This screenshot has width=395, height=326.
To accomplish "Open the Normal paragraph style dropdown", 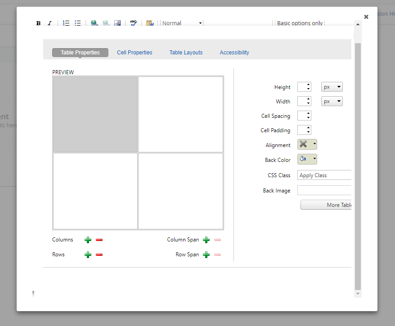I will tap(182, 23).
